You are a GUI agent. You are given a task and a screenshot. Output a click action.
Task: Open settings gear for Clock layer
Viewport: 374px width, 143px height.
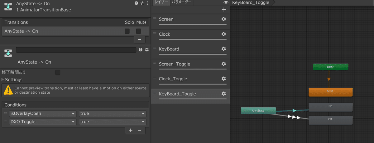pos(223,34)
